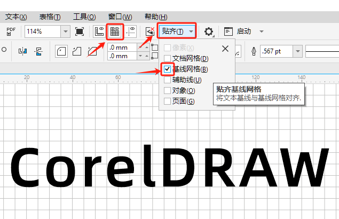The width and height of the screenshot is (339, 219).
Task: Click the mirror horizontally icon
Action: (22, 51)
